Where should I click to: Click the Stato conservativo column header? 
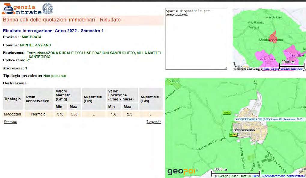[x=38, y=99]
